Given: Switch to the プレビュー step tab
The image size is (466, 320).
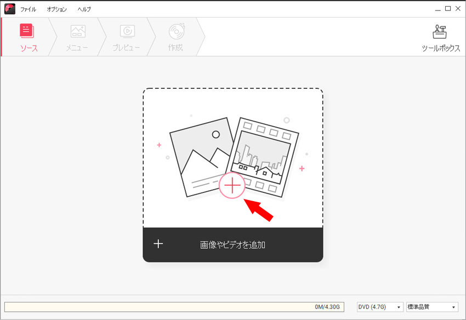Looking at the screenshot, I should (x=127, y=37).
